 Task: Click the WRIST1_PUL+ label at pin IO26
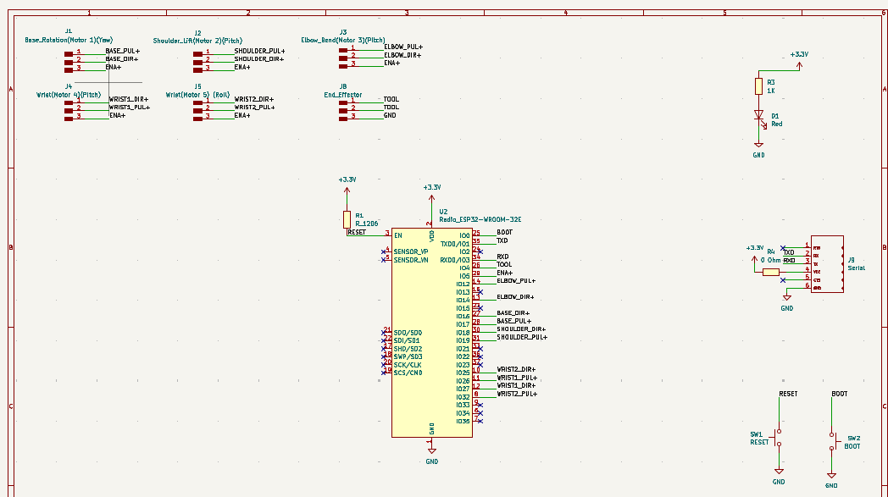[517, 378]
